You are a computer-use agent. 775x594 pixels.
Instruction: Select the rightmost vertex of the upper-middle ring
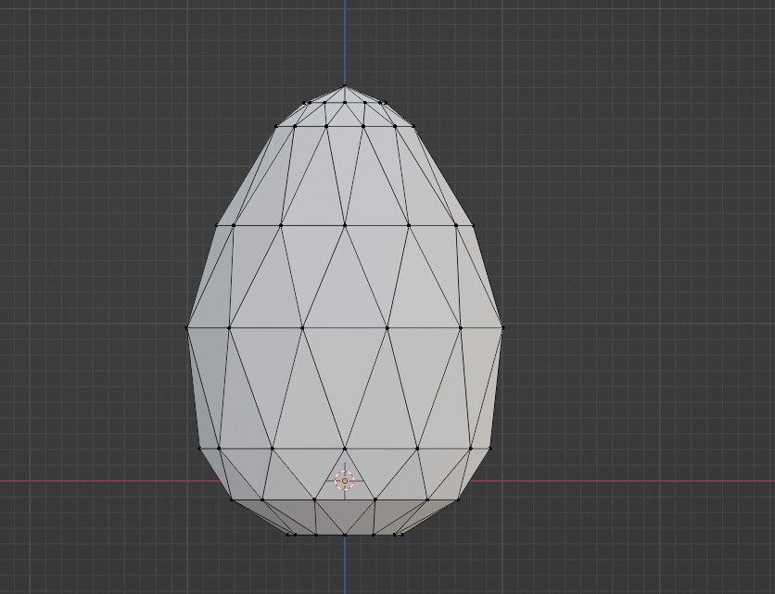coord(473,224)
